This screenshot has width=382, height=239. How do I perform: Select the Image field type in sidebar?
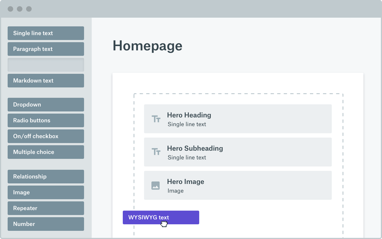pyautogui.click(x=46, y=192)
